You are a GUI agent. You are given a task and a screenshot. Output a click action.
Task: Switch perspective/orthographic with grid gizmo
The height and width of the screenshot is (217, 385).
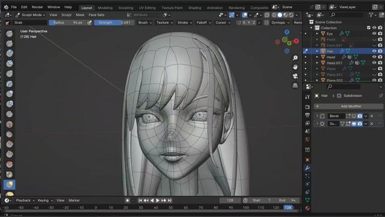(x=295, y=86)
